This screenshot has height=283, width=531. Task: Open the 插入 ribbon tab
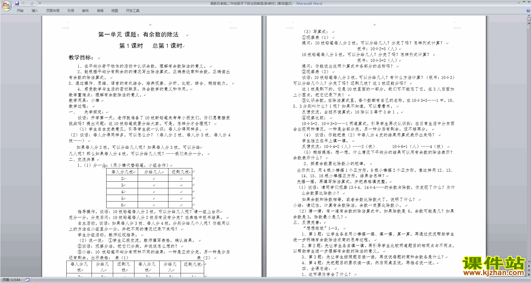click(x=35, y=11)
